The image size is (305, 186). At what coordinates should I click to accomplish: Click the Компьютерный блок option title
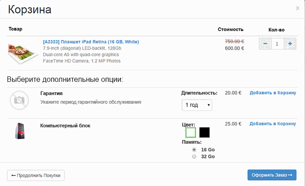[65, 126]
